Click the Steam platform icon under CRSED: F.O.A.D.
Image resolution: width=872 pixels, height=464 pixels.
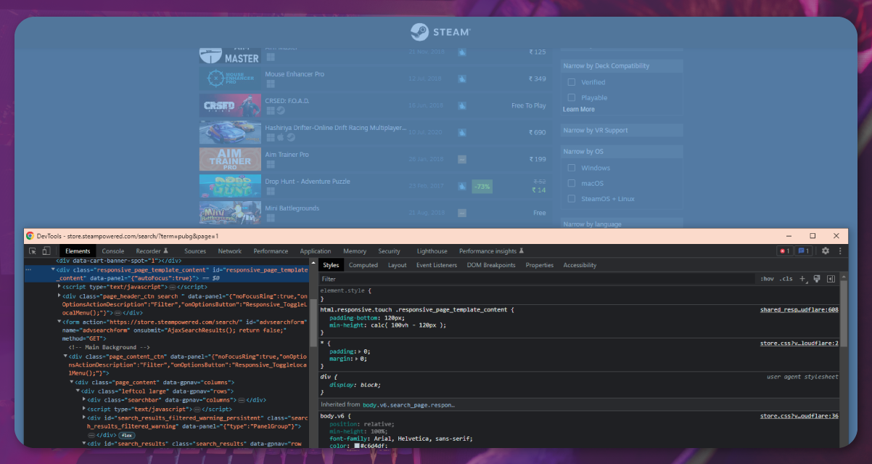(x=280, y=110)
